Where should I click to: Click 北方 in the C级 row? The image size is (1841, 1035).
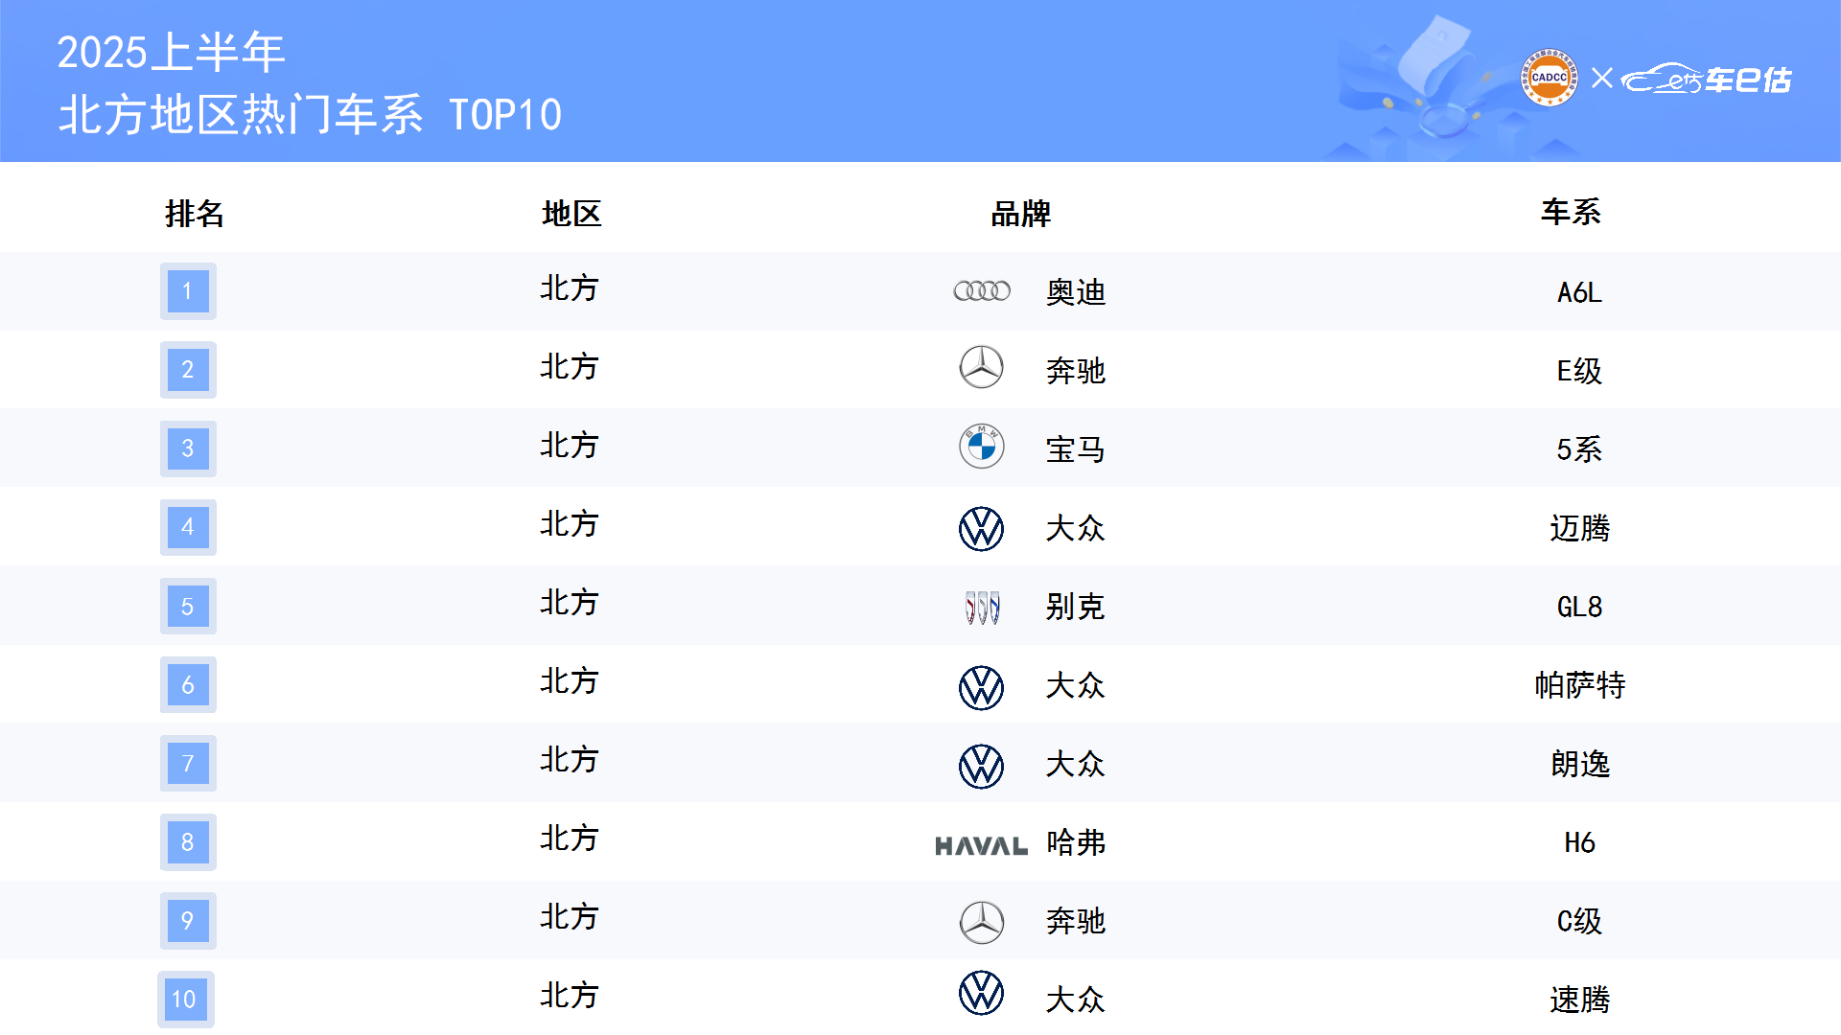[570, 917]
